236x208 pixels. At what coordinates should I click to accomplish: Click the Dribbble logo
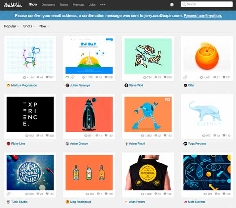[x=13, y=4]
